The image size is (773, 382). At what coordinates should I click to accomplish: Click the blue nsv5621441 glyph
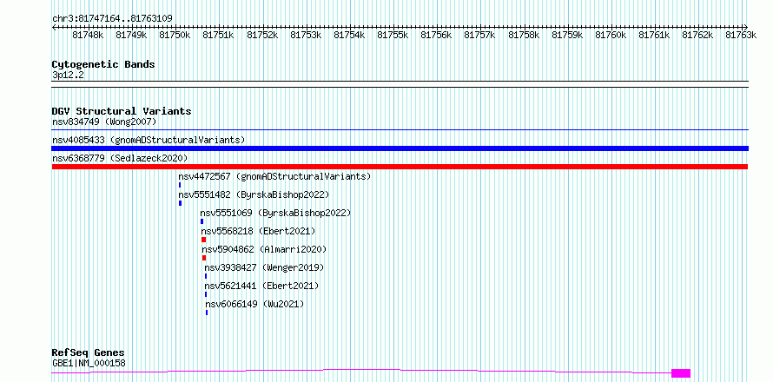pos(206,294)
